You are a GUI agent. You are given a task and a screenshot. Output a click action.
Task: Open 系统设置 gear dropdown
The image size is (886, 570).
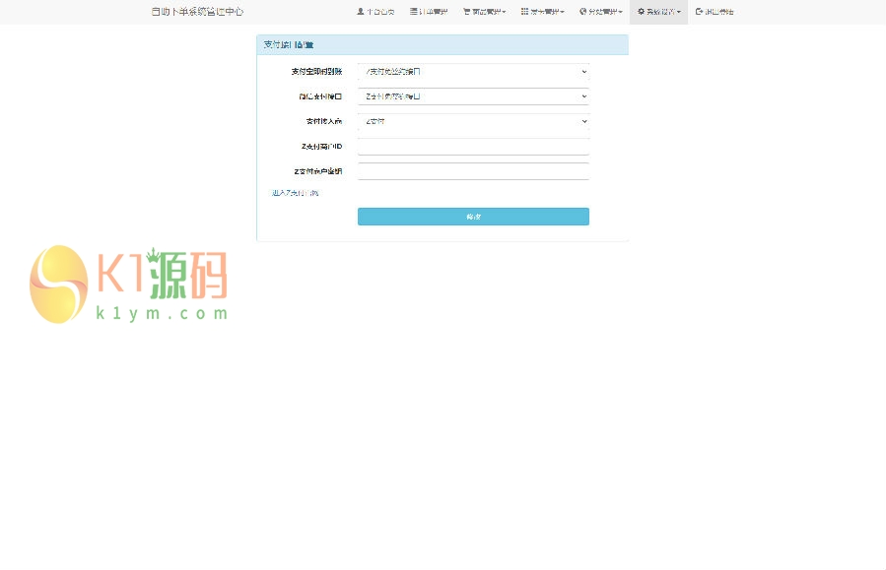point(659,11)
